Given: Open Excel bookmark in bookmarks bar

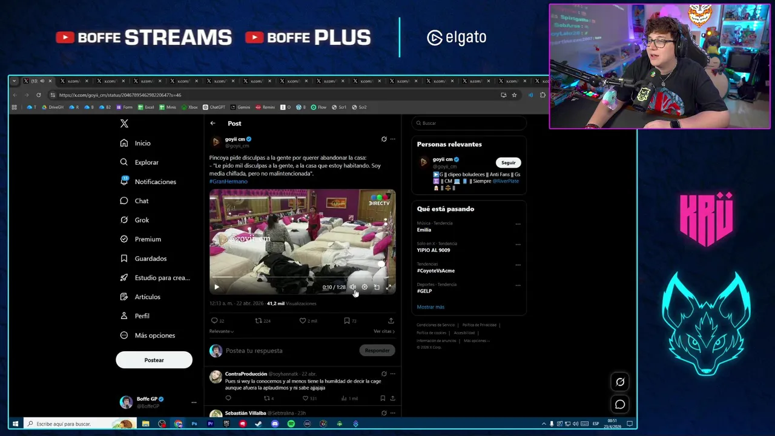Looking at the screenshot, I should click(146, 107).
